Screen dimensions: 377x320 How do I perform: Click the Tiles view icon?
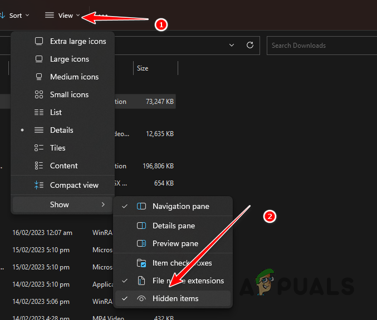coord(39,148)
